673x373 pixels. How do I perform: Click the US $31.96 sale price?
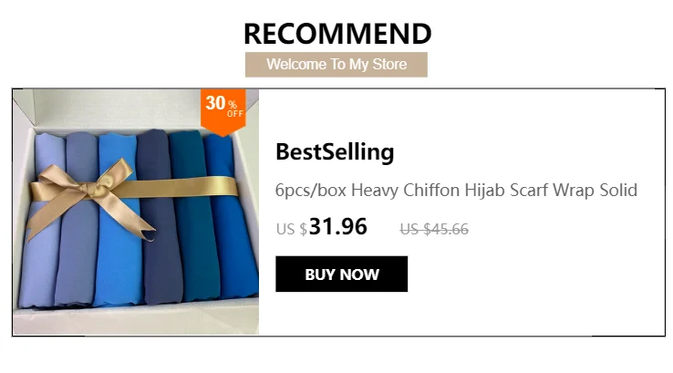pyautogui.click(x=322, y=227)
